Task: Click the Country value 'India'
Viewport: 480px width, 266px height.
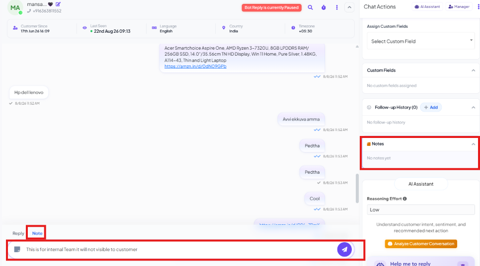Action: click(x=234, y=31)
